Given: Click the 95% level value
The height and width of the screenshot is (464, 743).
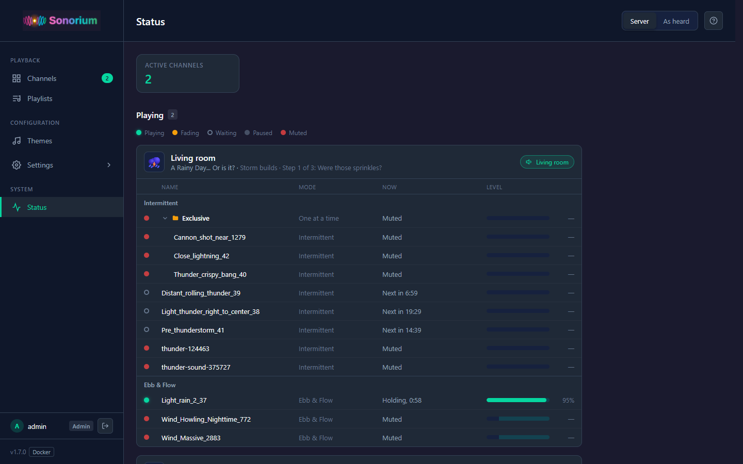Looking at the screenshot, I should click(568, 400).
